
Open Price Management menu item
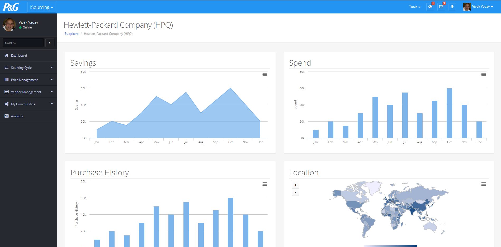(29, 80)
